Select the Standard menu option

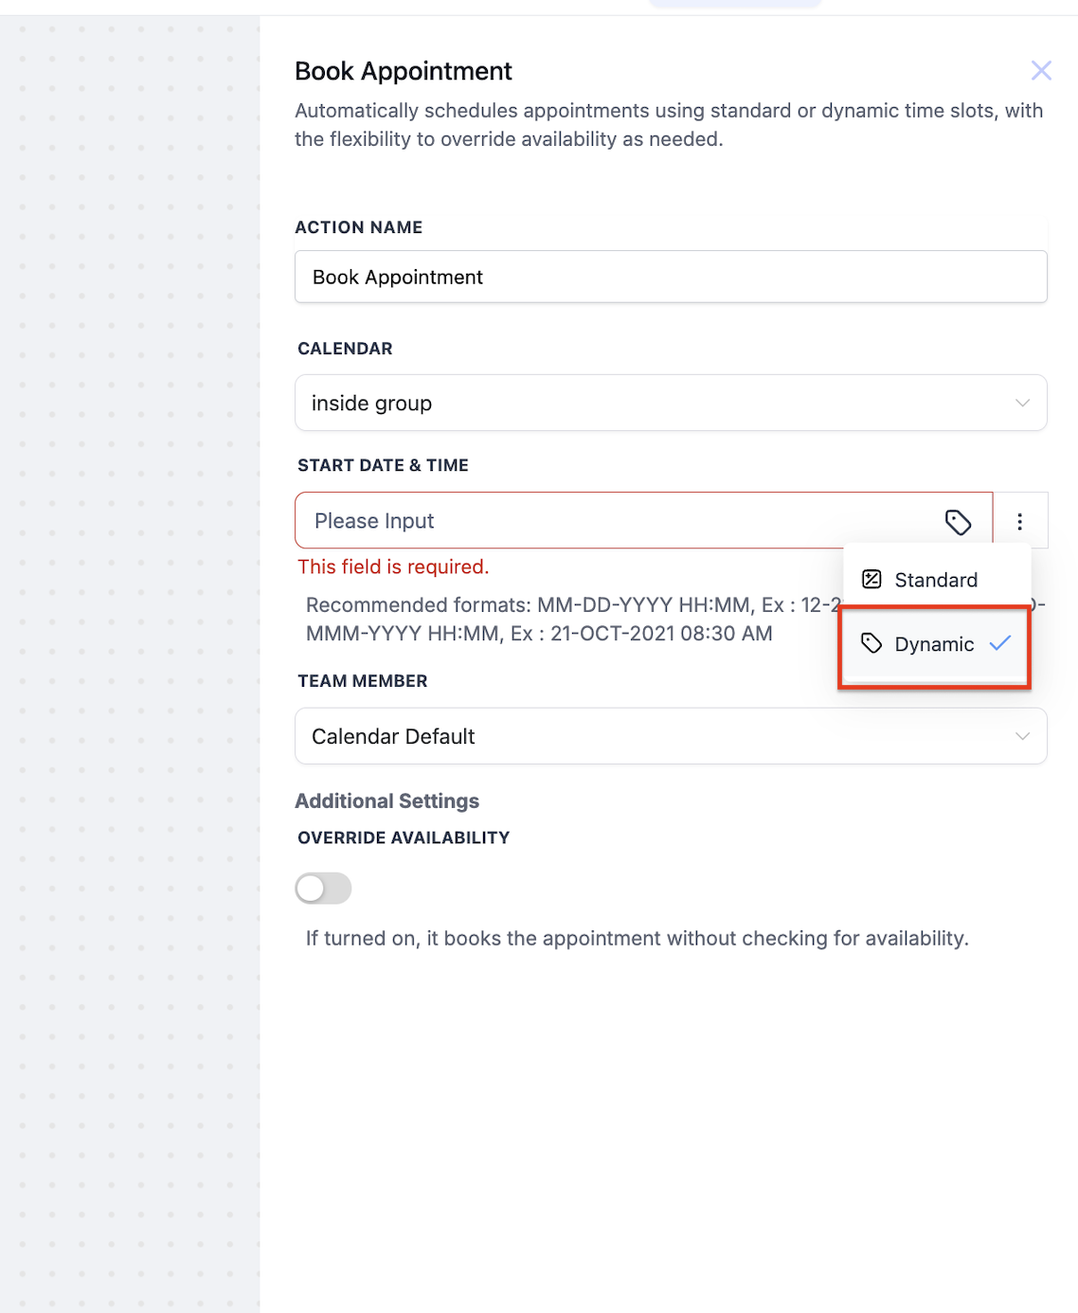click(x=935, y=580)
